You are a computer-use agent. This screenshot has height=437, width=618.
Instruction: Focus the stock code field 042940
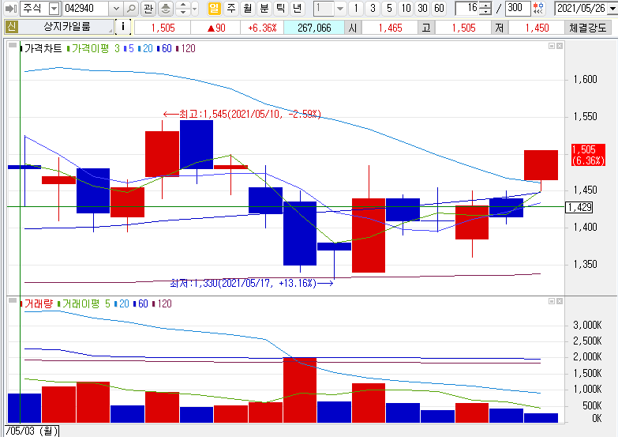pos(86,8)
